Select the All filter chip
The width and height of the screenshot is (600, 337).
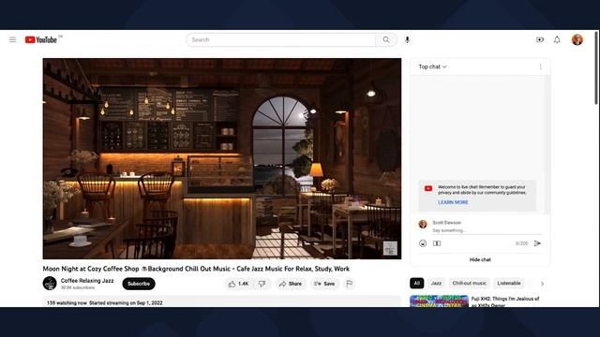tap(416, 283)
